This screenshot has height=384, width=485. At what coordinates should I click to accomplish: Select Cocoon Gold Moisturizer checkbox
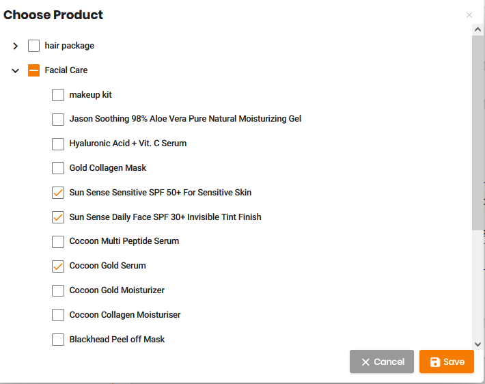pyautogui.click(x=58, y=290)
